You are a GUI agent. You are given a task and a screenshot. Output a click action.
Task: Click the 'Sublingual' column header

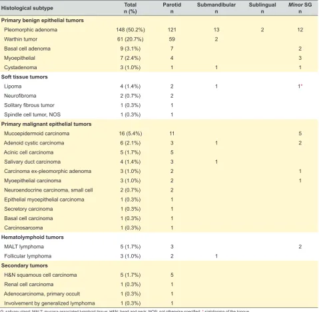pos(262,8)
